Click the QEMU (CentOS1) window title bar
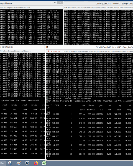The height and width of the screenshot is (166, 133). coord(114,4)
